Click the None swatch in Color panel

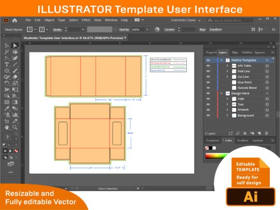coord(207,148)
